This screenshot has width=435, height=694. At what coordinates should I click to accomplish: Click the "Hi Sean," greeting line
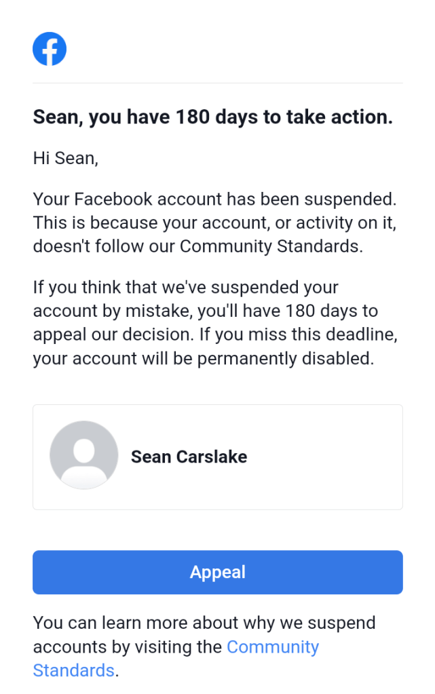(x=66, y=159)
